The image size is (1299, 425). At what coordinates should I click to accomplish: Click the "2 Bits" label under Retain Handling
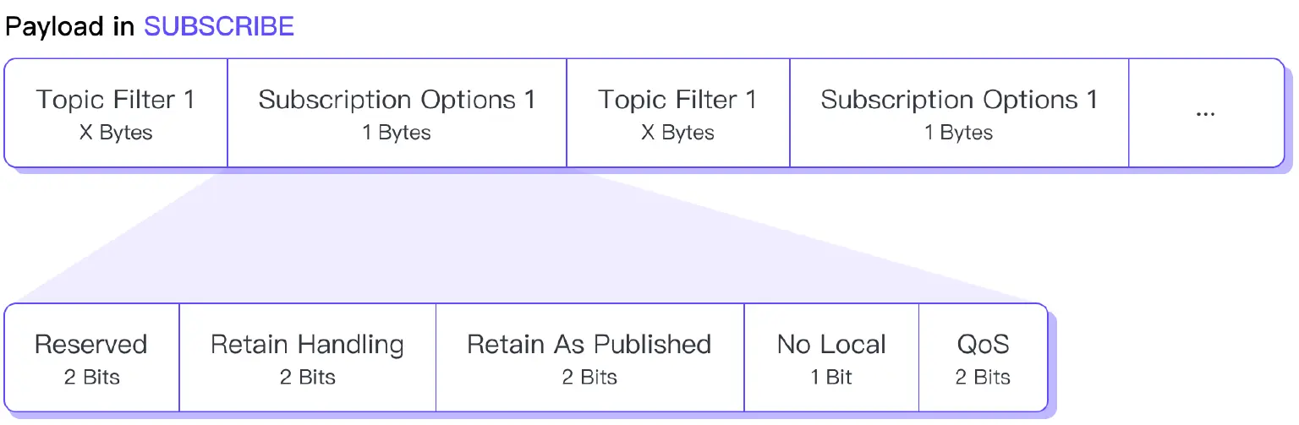307,377
